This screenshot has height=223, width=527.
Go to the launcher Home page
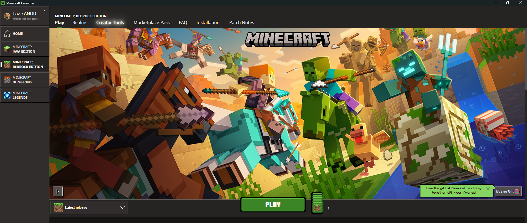click(25, 34)
